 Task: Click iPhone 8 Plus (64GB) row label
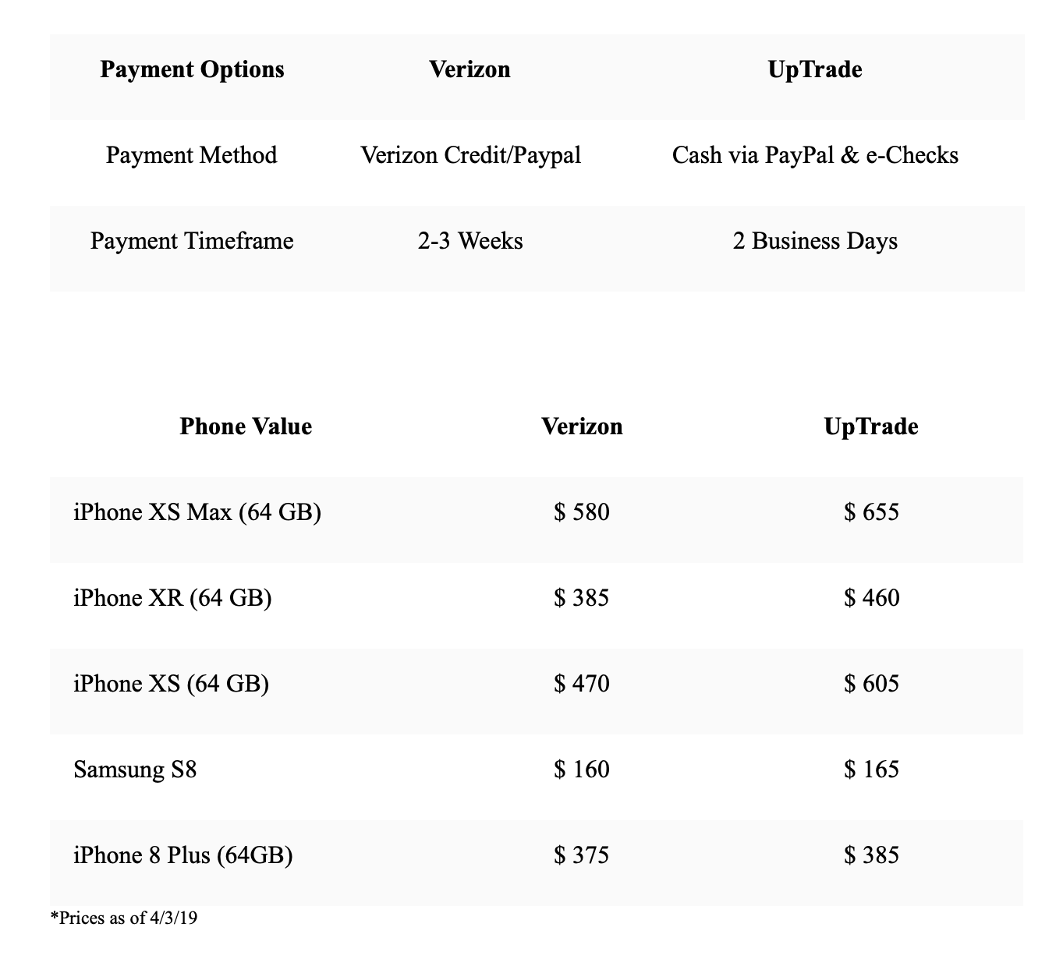click(183, 855)
